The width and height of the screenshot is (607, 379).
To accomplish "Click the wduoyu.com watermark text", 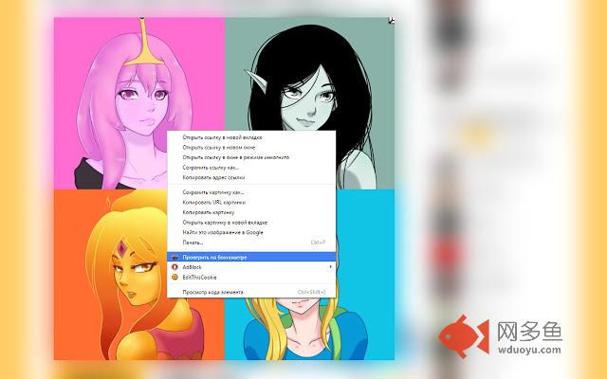I will pyautogui.click(x=529, y=350).
